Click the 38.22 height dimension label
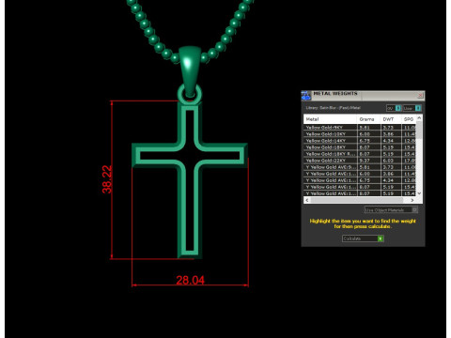 (107, 179)
